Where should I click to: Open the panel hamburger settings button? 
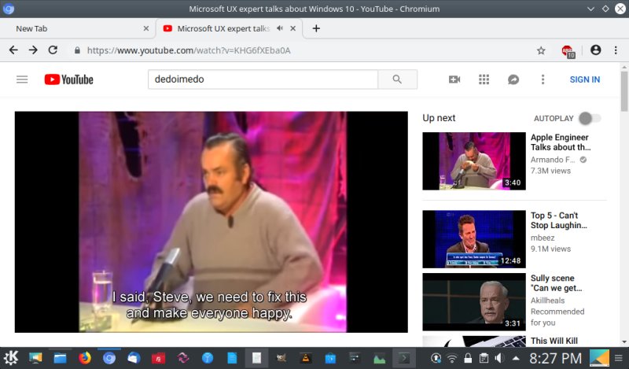coord(618,358)
